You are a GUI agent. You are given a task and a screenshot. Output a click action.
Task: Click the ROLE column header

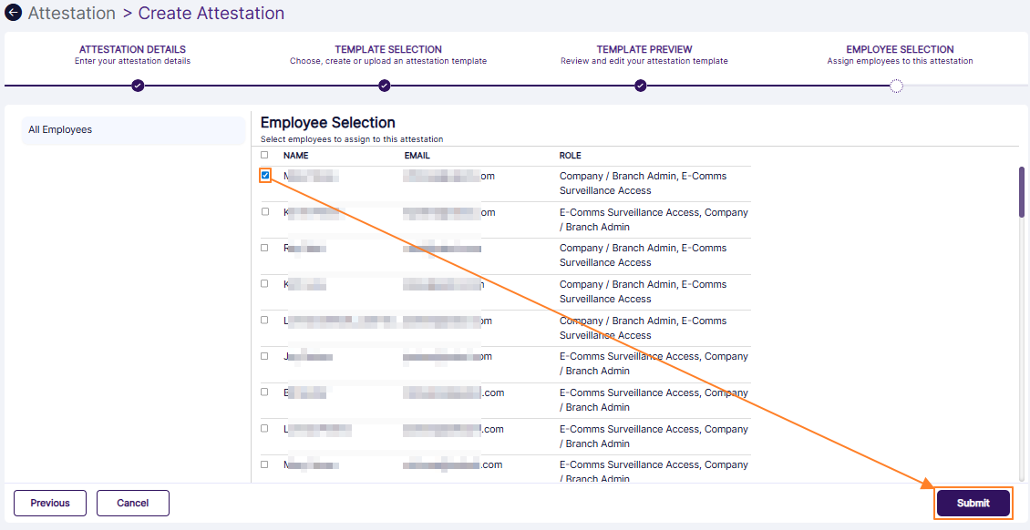pyautogui.click(x=571, y=155)
